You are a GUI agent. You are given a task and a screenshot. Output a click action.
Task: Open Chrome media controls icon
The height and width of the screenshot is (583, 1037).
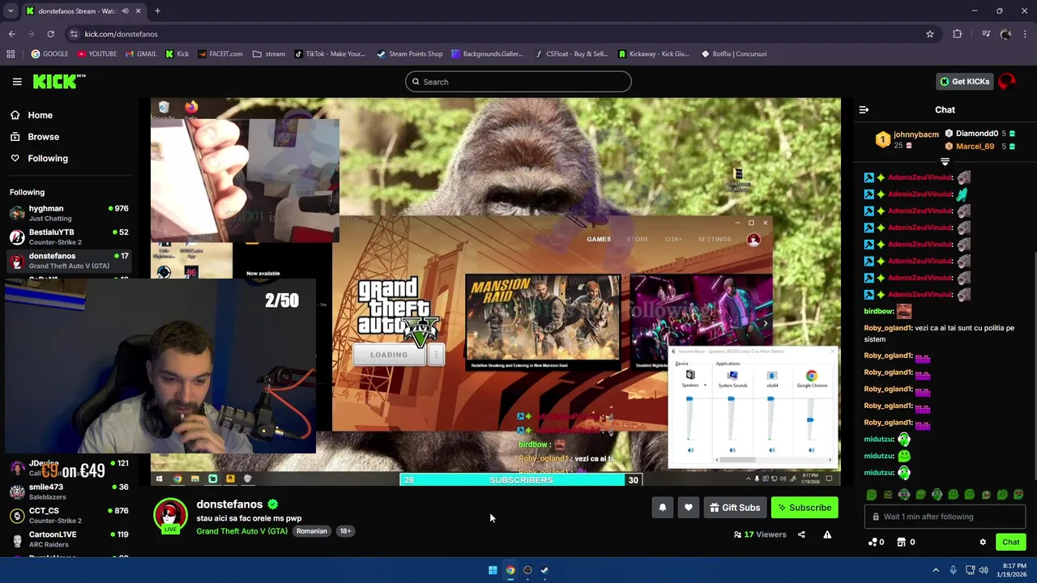point(986,34)
